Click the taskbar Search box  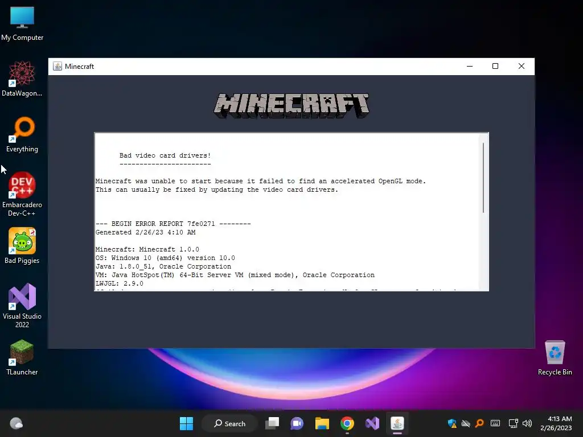[x=230, y=423]
